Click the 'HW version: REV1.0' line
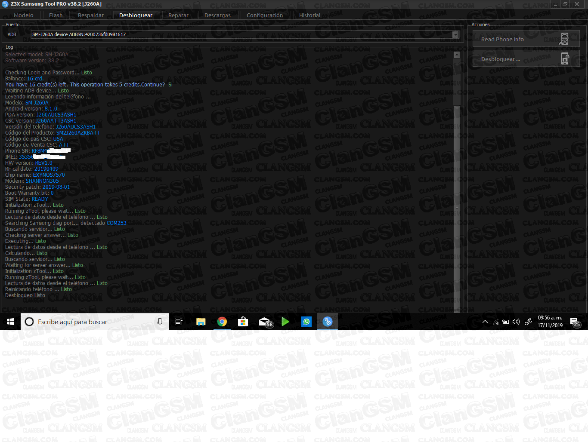Image resolution: width=588 pixels, height=442 pixels. pos(28,163)
